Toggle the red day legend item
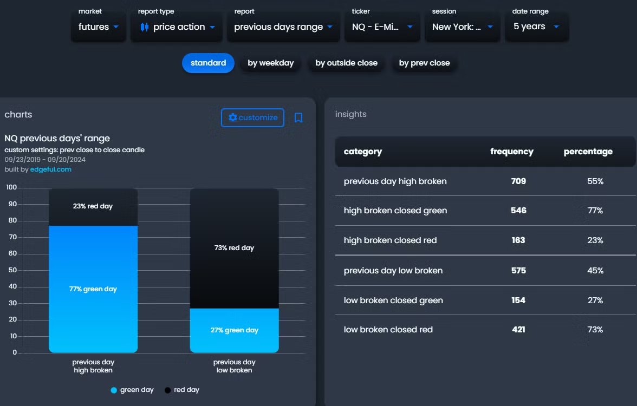Viewport: 637px width, 406px height. (x=181, y=390)
